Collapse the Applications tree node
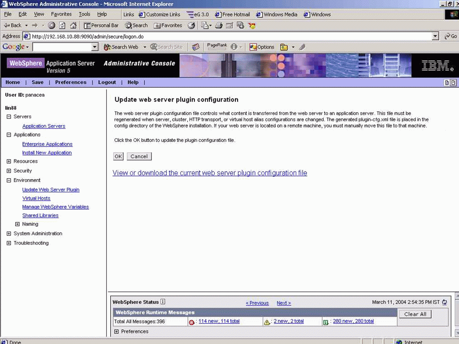This screenshot has height=344, width=459. coord(9,134)
